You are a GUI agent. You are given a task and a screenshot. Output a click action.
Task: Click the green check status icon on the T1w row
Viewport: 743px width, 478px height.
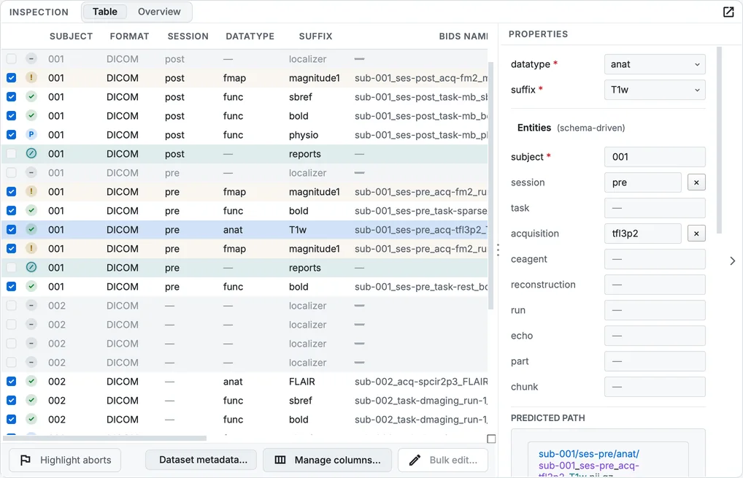point(31,229)
